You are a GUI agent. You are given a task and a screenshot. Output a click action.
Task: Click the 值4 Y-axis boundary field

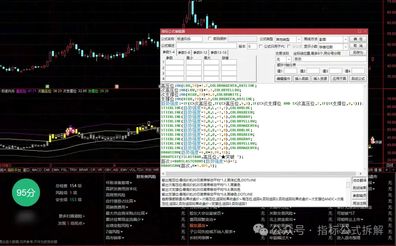[x=358, y=71]
